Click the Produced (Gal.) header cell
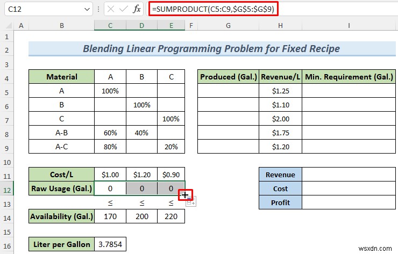The image size is (398, 254). tap(229, 77)
